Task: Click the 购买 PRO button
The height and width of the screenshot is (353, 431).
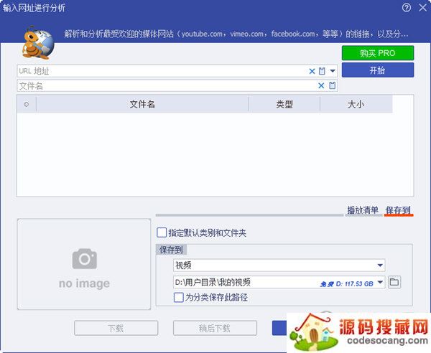Action: pos(378,53)
